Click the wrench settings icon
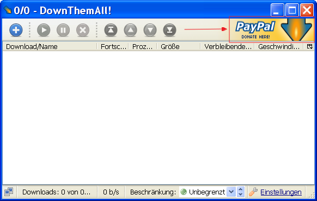Viewport: 317px width, 201px height. coord(253,192)
